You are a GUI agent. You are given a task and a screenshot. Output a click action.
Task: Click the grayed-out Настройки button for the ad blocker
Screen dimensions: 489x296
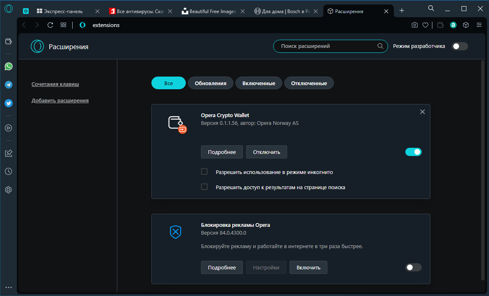tap(266, 267)
